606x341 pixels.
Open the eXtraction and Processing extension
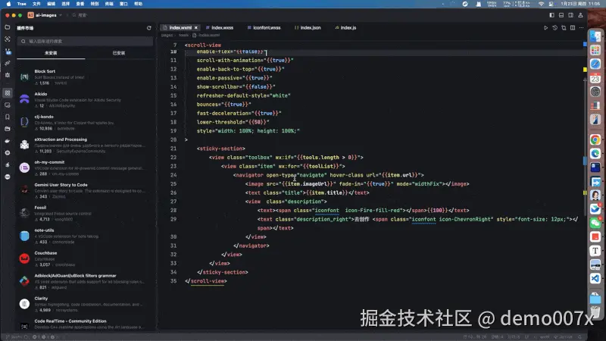(85, 145)
